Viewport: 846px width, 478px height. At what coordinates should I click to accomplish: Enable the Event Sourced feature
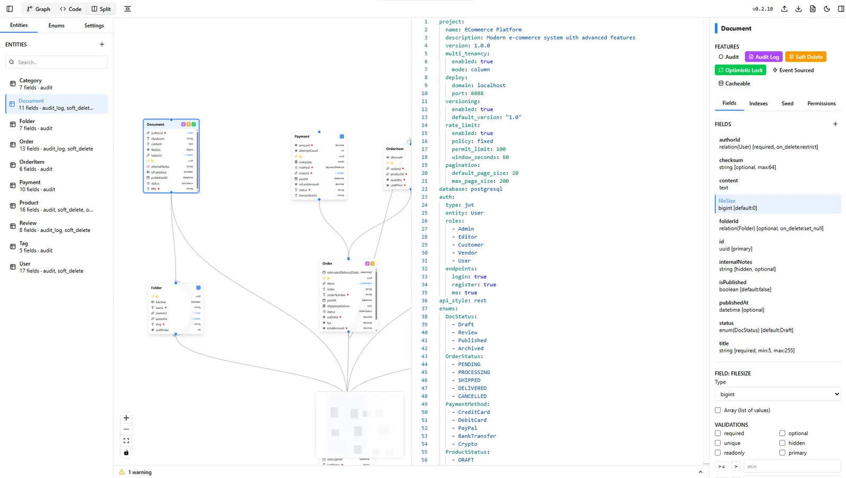coord(793,70)
